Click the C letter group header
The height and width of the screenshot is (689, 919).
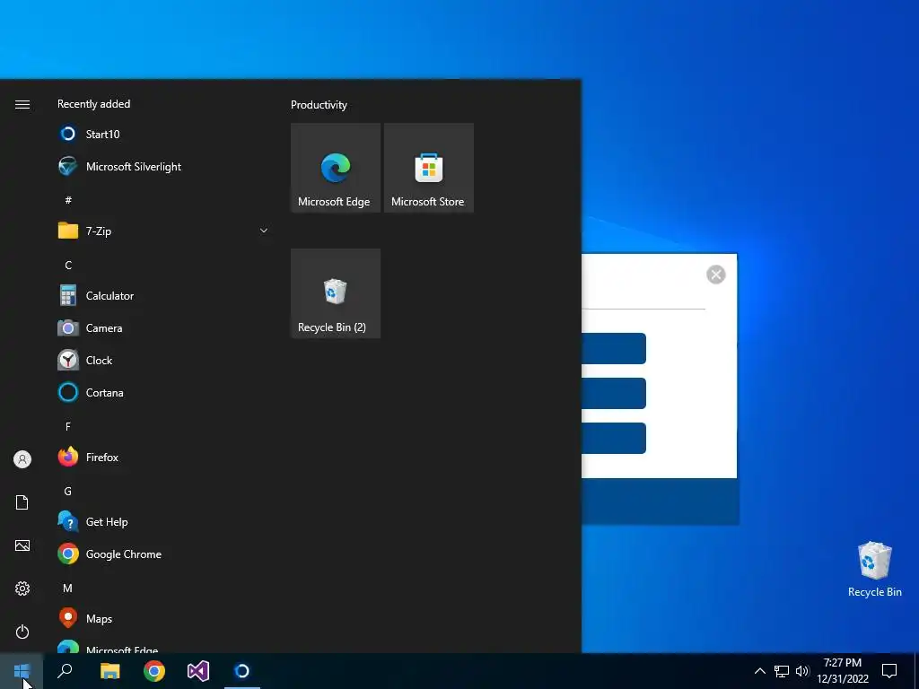click(68, 265)
